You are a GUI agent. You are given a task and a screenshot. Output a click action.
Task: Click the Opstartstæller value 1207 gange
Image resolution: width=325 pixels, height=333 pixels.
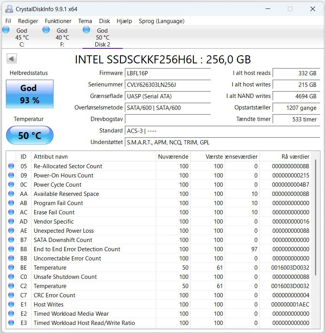pyautogui.click(x=296, y=108)
